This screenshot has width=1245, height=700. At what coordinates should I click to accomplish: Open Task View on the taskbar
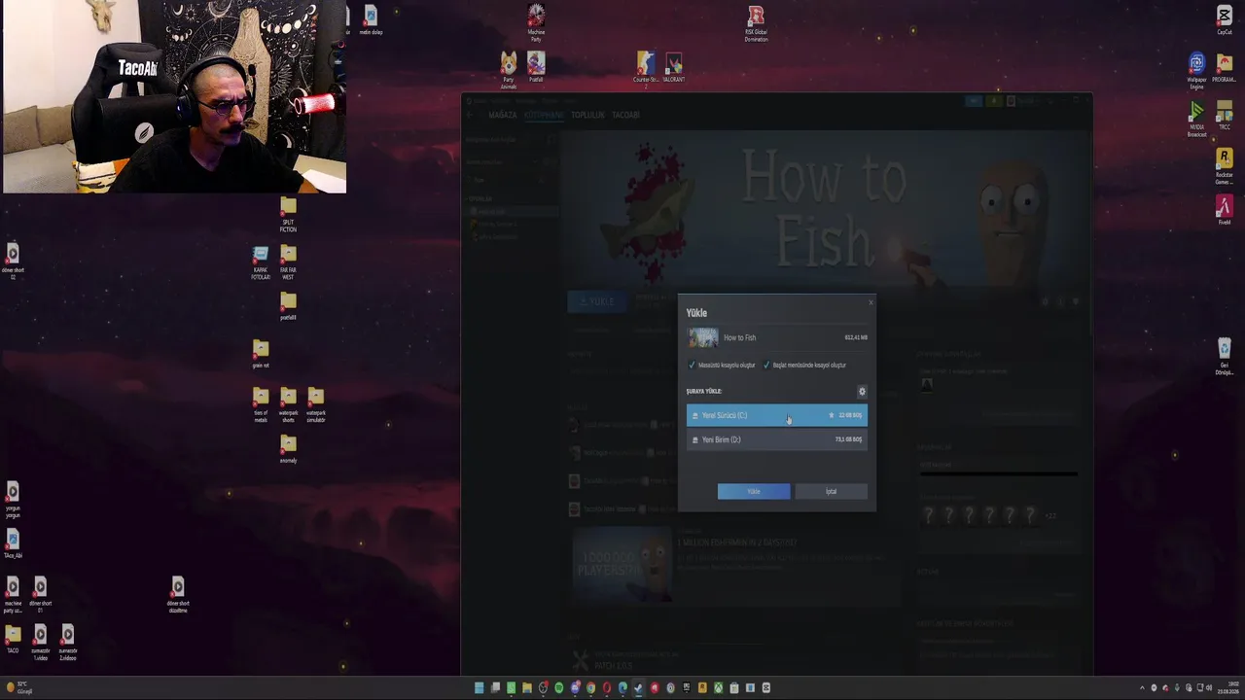[495, 688]
